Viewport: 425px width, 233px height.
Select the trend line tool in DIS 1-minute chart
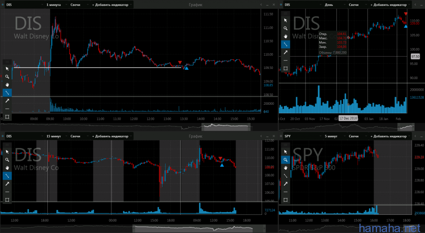pos(8,93)
